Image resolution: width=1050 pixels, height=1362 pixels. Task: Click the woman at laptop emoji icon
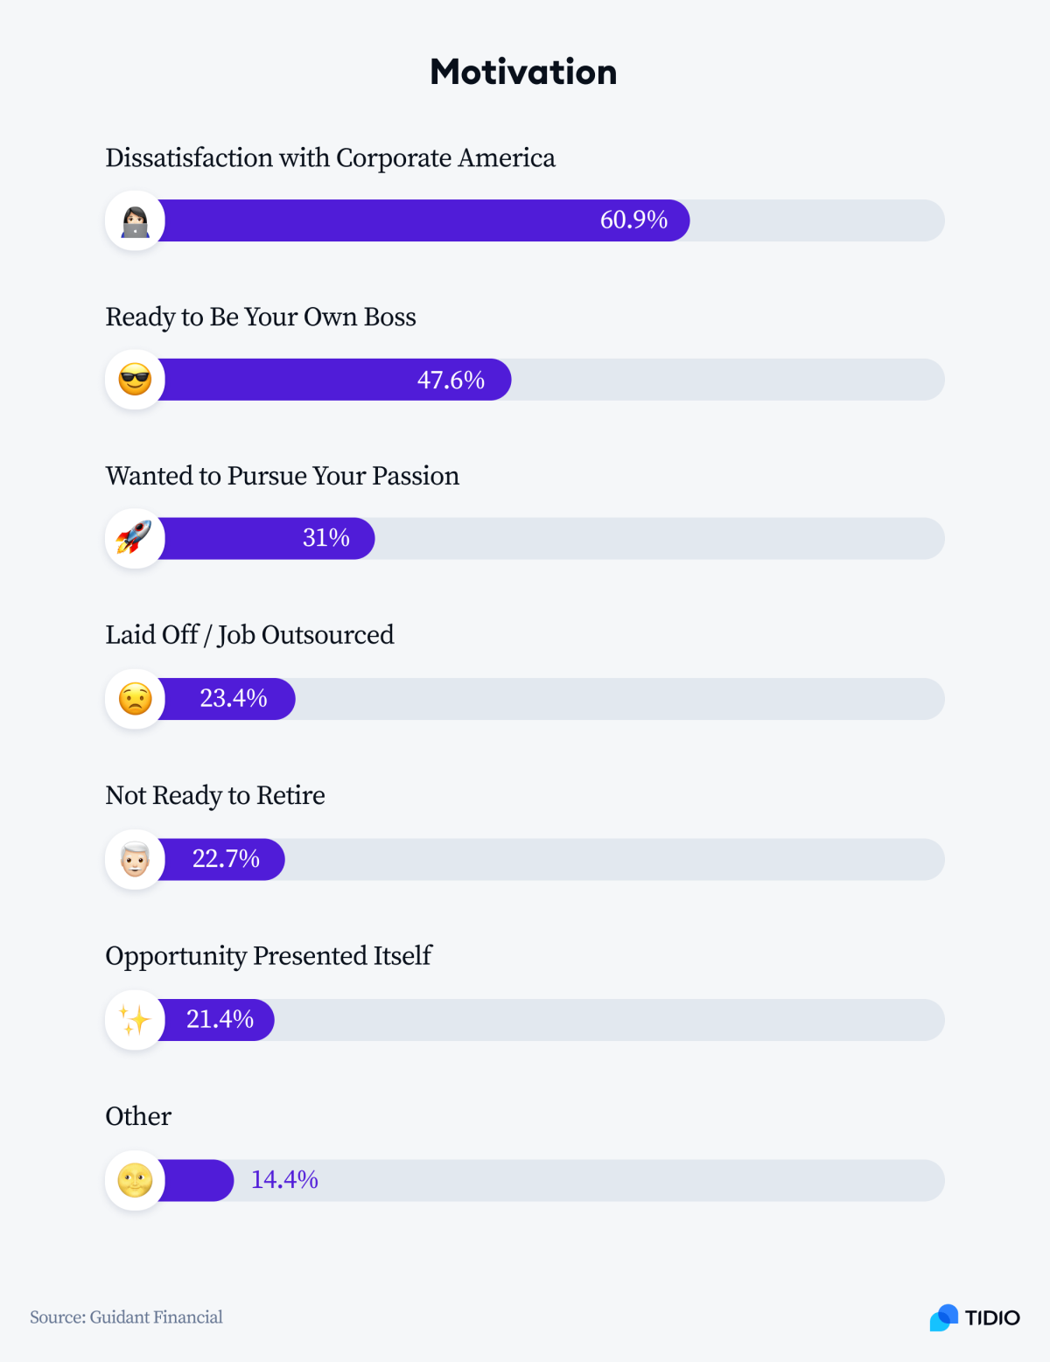[x=135, y=220]
